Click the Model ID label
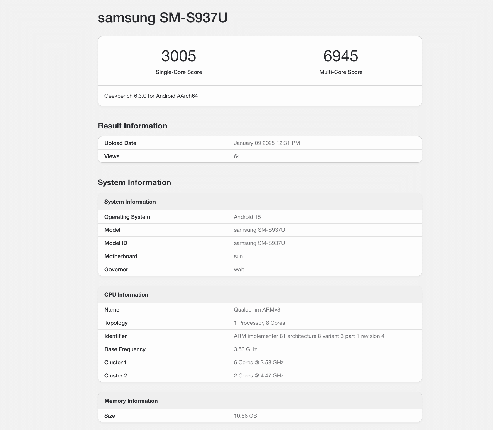Screen dimensions: 493x430 [116, 243]
